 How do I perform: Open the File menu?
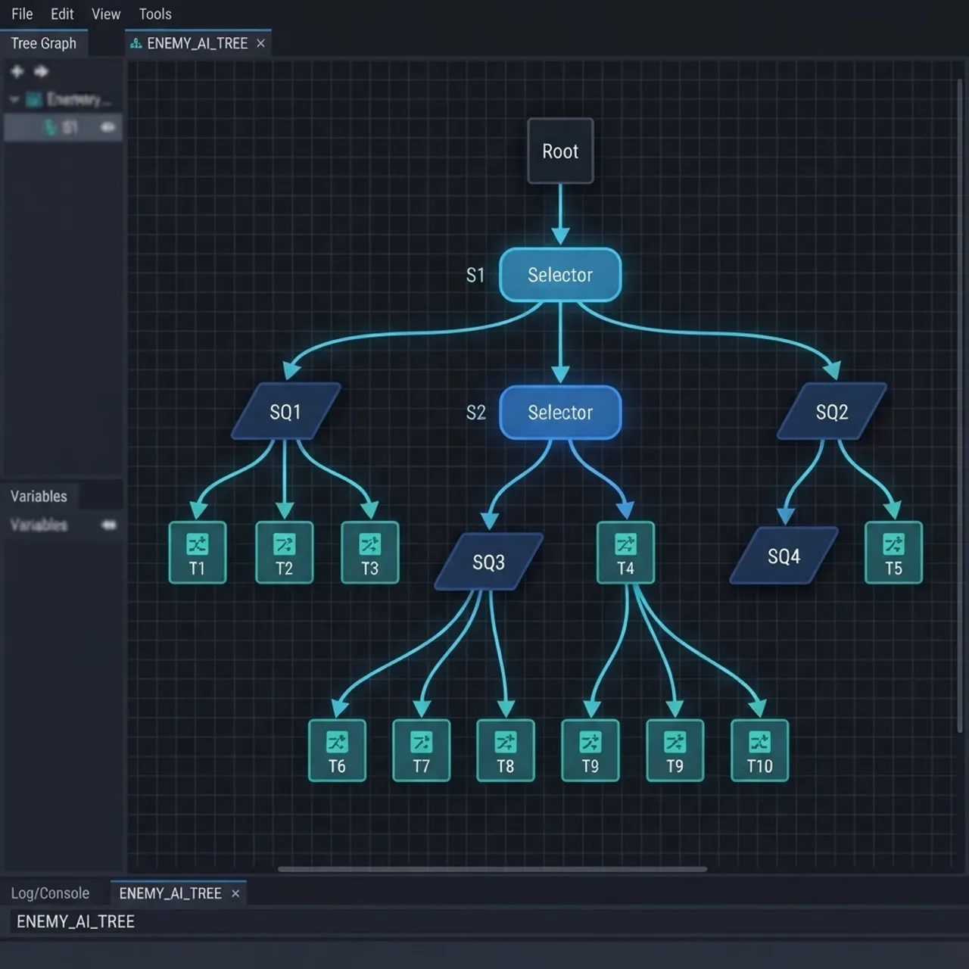(x=22, y=14)
